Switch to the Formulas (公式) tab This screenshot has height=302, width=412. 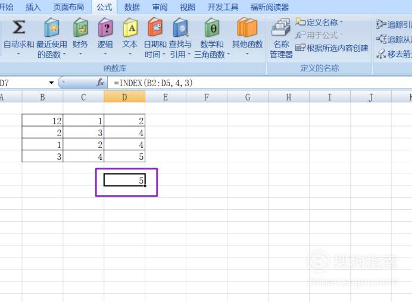(x=104, y=7)
